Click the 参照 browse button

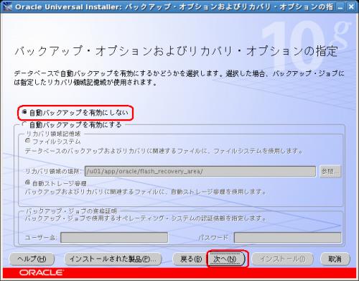(330, 172)
